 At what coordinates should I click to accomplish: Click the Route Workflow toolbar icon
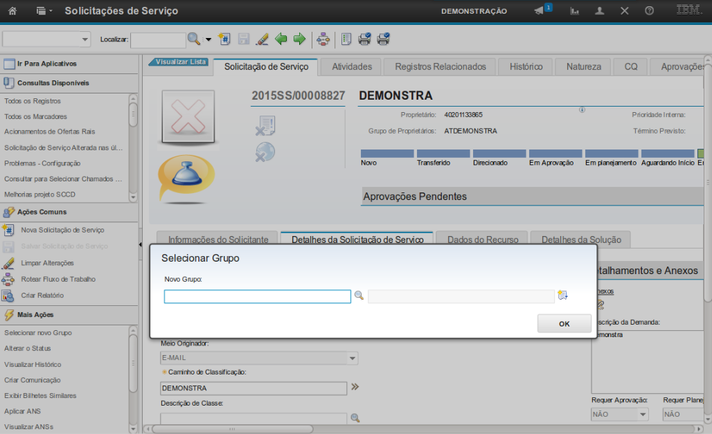(323, 39)
